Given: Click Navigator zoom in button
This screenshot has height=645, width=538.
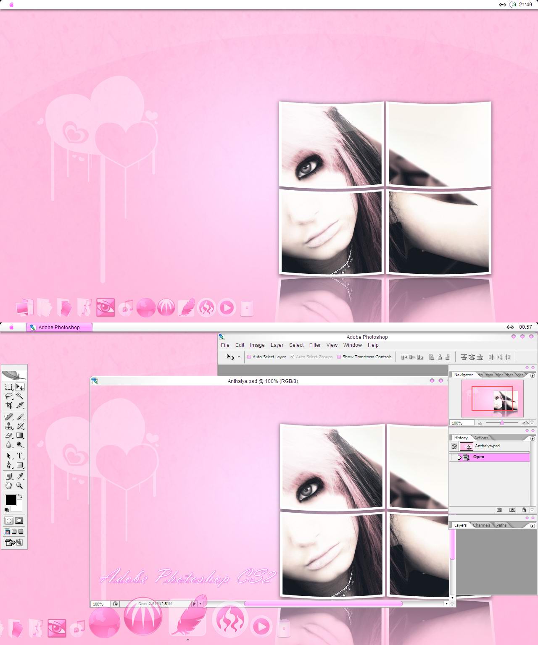Looking at the screenshot, I should pos(525,423).
